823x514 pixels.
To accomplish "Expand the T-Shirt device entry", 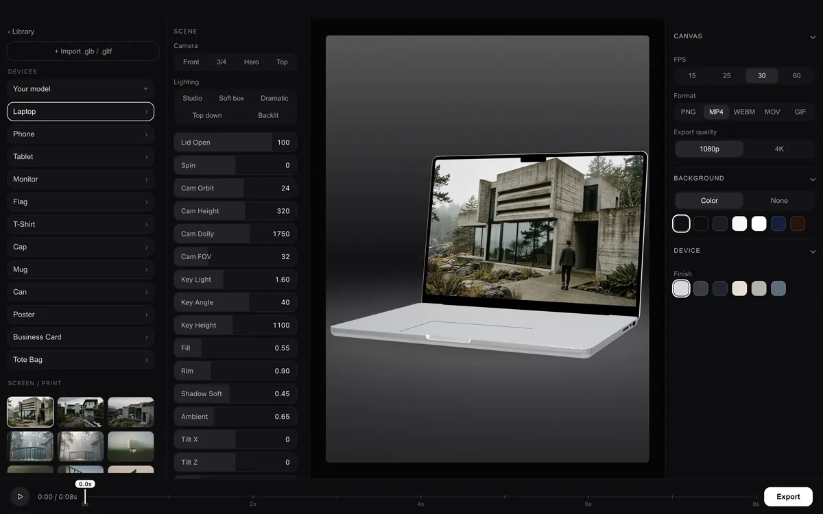I will coord(80,225).
